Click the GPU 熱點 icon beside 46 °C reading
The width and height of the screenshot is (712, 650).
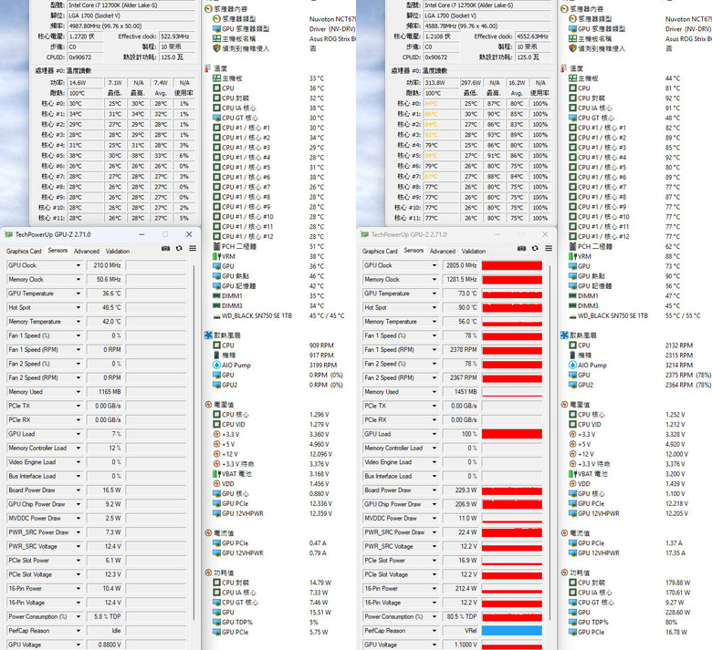tap(217, 276)
